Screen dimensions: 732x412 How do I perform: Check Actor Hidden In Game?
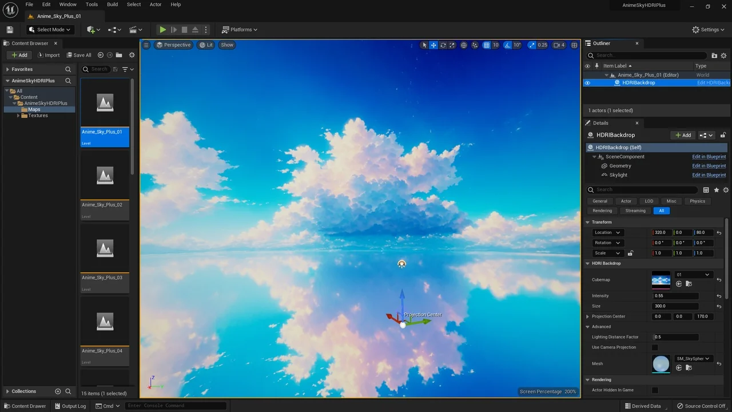pos(655,390)
